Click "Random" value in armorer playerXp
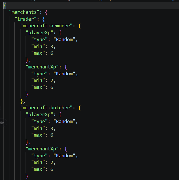The image size is (179, 180). [64, 40]
